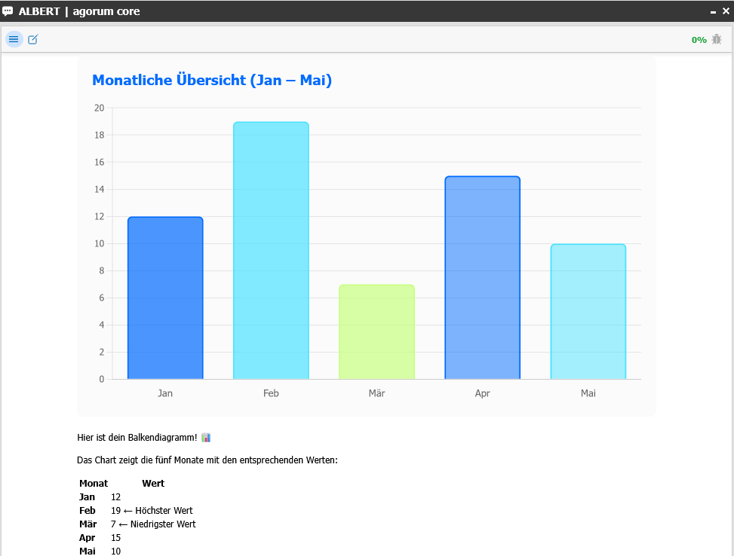
Task: Click the Jan bar in the chart
Action: pos(165,298)
